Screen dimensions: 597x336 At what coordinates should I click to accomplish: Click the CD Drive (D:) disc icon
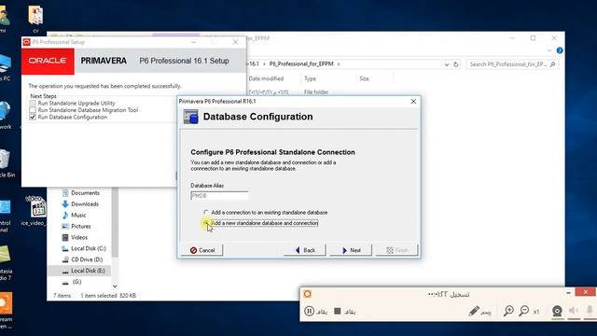pos(65,259)
